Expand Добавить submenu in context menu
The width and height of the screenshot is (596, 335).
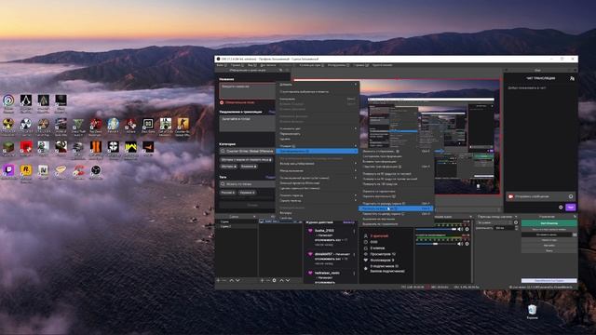[x=318, y=85]
